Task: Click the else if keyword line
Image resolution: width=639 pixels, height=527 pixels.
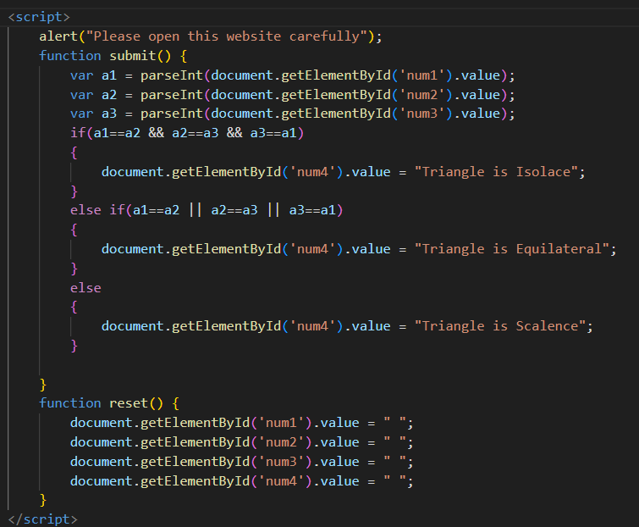Action: tap(97, 210)
